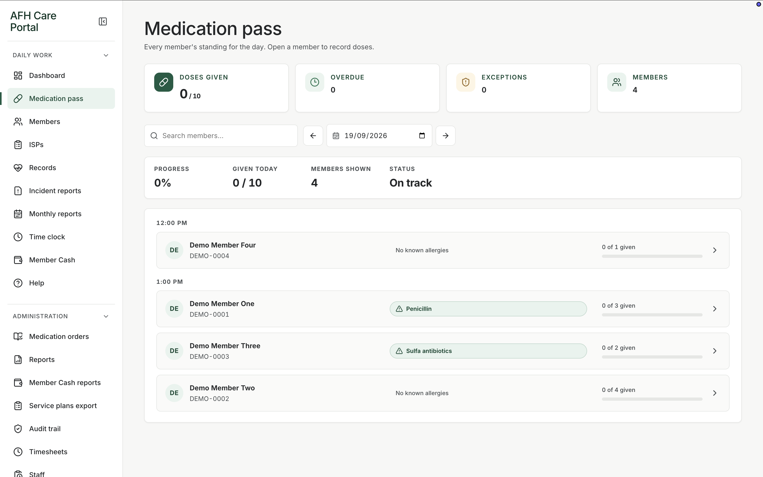Select the Demo Member Four name
This screenshot has width=763, height=477.
(223, 245)
